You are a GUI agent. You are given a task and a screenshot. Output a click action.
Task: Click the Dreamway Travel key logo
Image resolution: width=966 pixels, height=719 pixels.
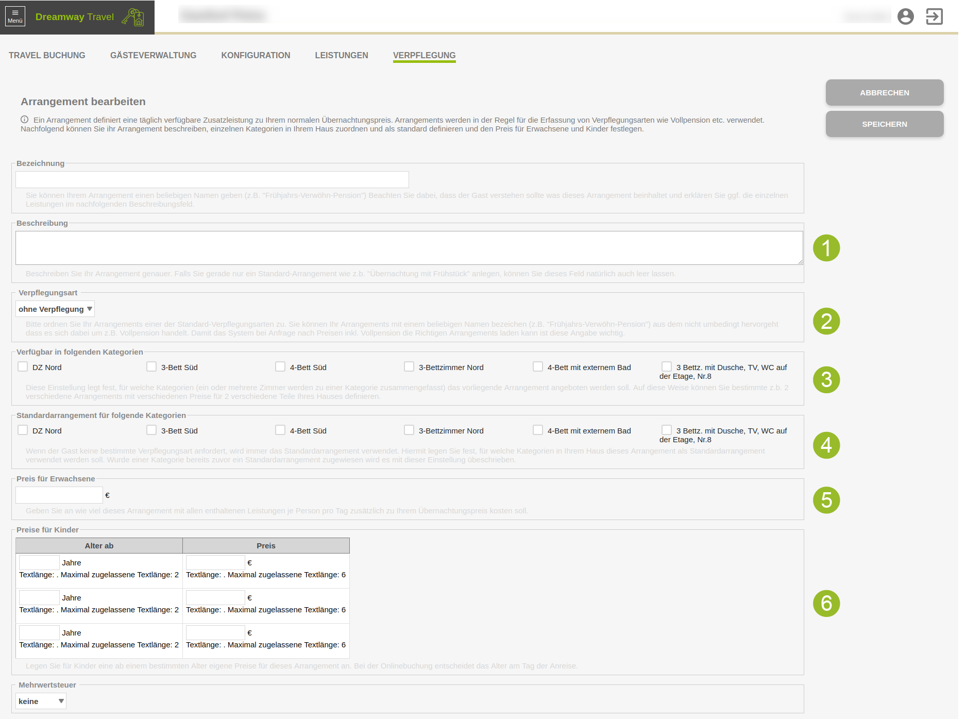pyautogui.click(x=133, y=17)
